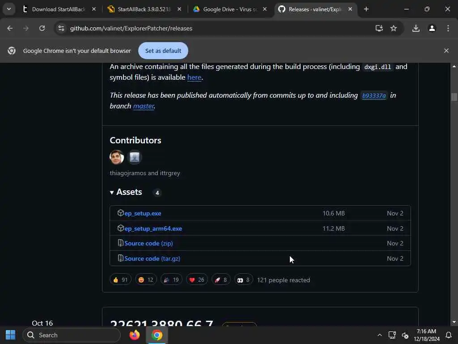Viewport: 458px width, 344px height.
Task: Open Chrome three-dot menu
Action: click(448, 28)
